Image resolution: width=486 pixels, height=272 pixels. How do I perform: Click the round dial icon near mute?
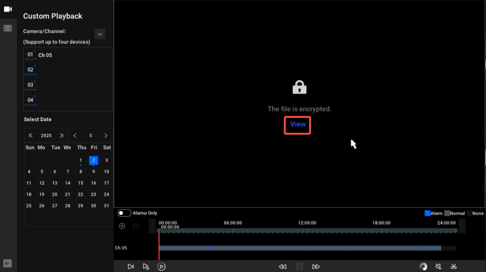423,266
